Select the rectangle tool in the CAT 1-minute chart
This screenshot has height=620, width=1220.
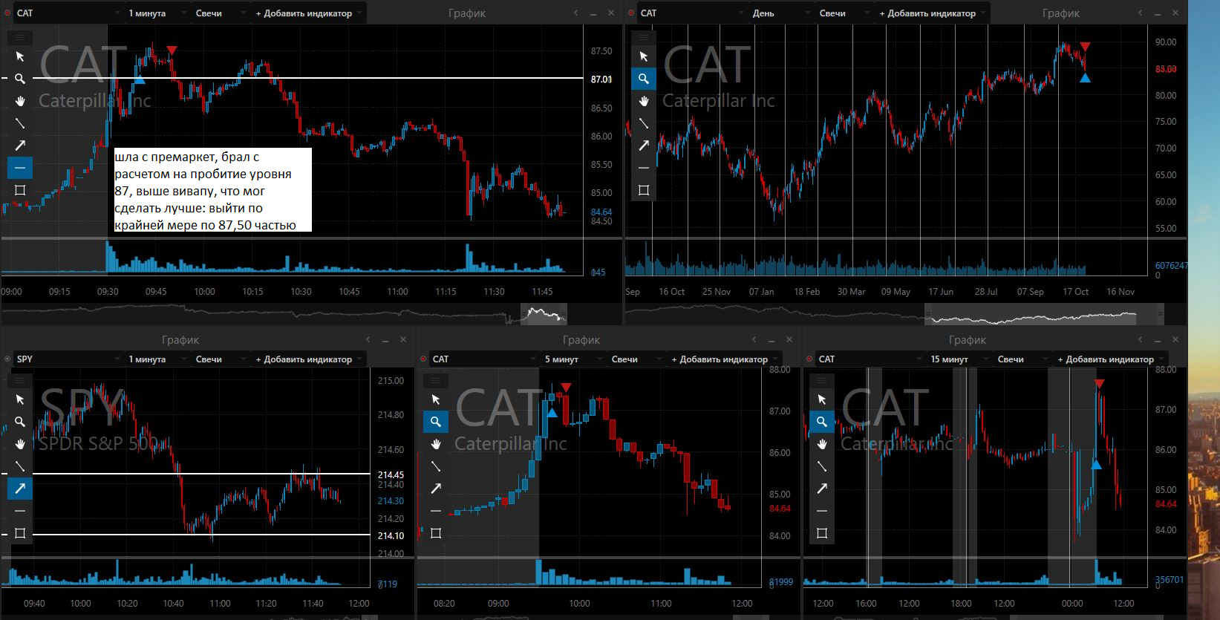pos(20,190)
